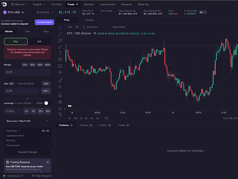Viewport: 238px width, 179px height.
Task: Click the Size amount input field
Action: click(22, 91)
